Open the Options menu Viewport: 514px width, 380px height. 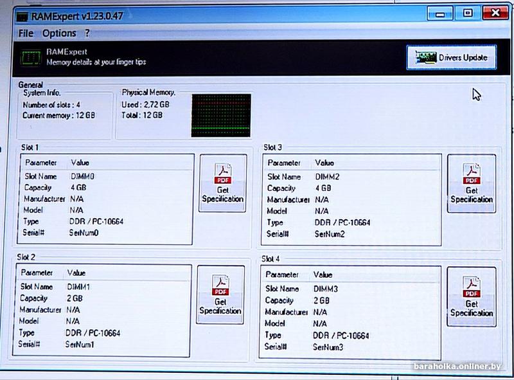[x=59, y=33]
